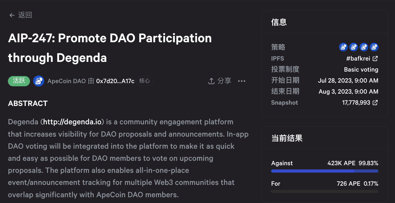Open Snapshot block via its external link icon
Viewport: 395px width, 203px height.
tap(375, 103)
